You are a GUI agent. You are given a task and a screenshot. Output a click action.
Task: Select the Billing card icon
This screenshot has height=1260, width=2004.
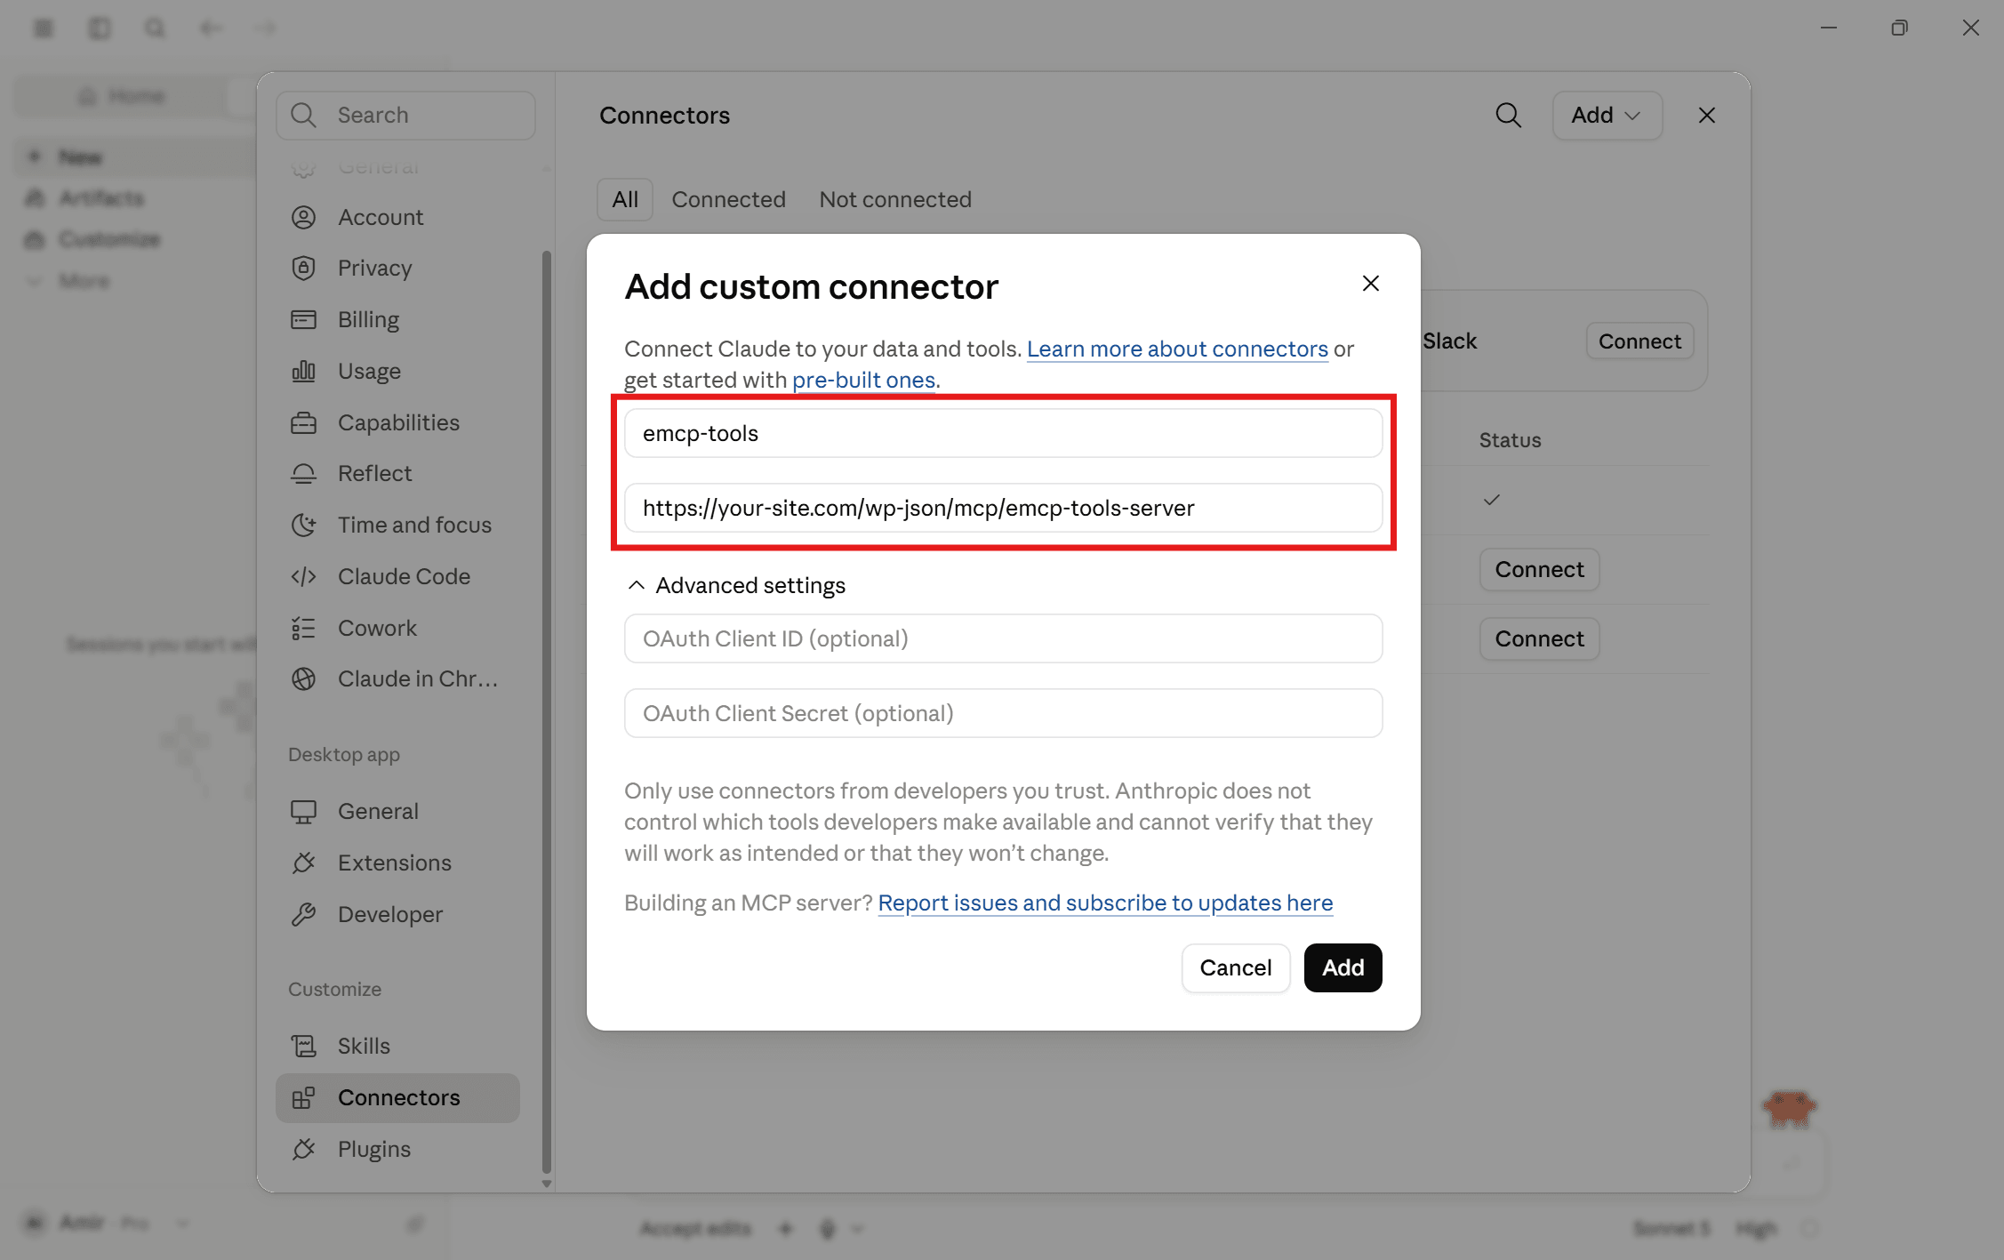[303, 319]
